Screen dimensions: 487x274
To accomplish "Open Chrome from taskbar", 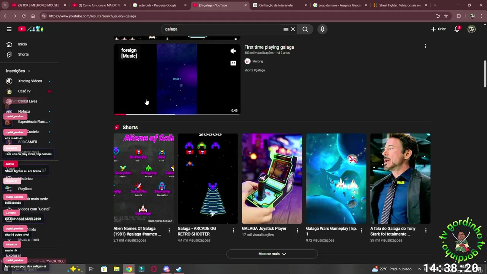I will [129, 269].
